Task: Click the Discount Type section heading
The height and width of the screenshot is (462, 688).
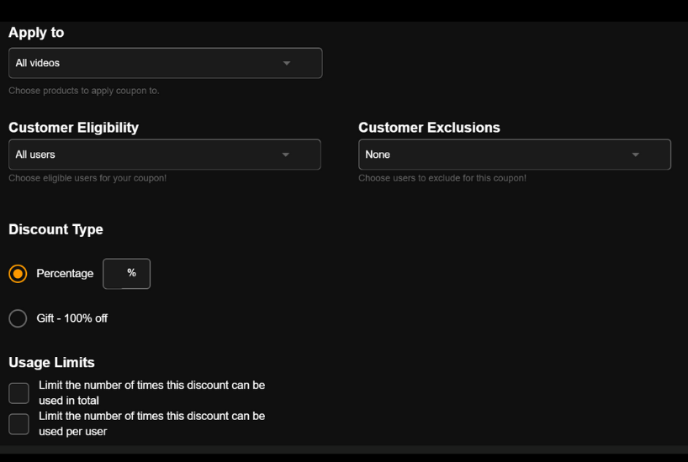Action: pos(56,229)
